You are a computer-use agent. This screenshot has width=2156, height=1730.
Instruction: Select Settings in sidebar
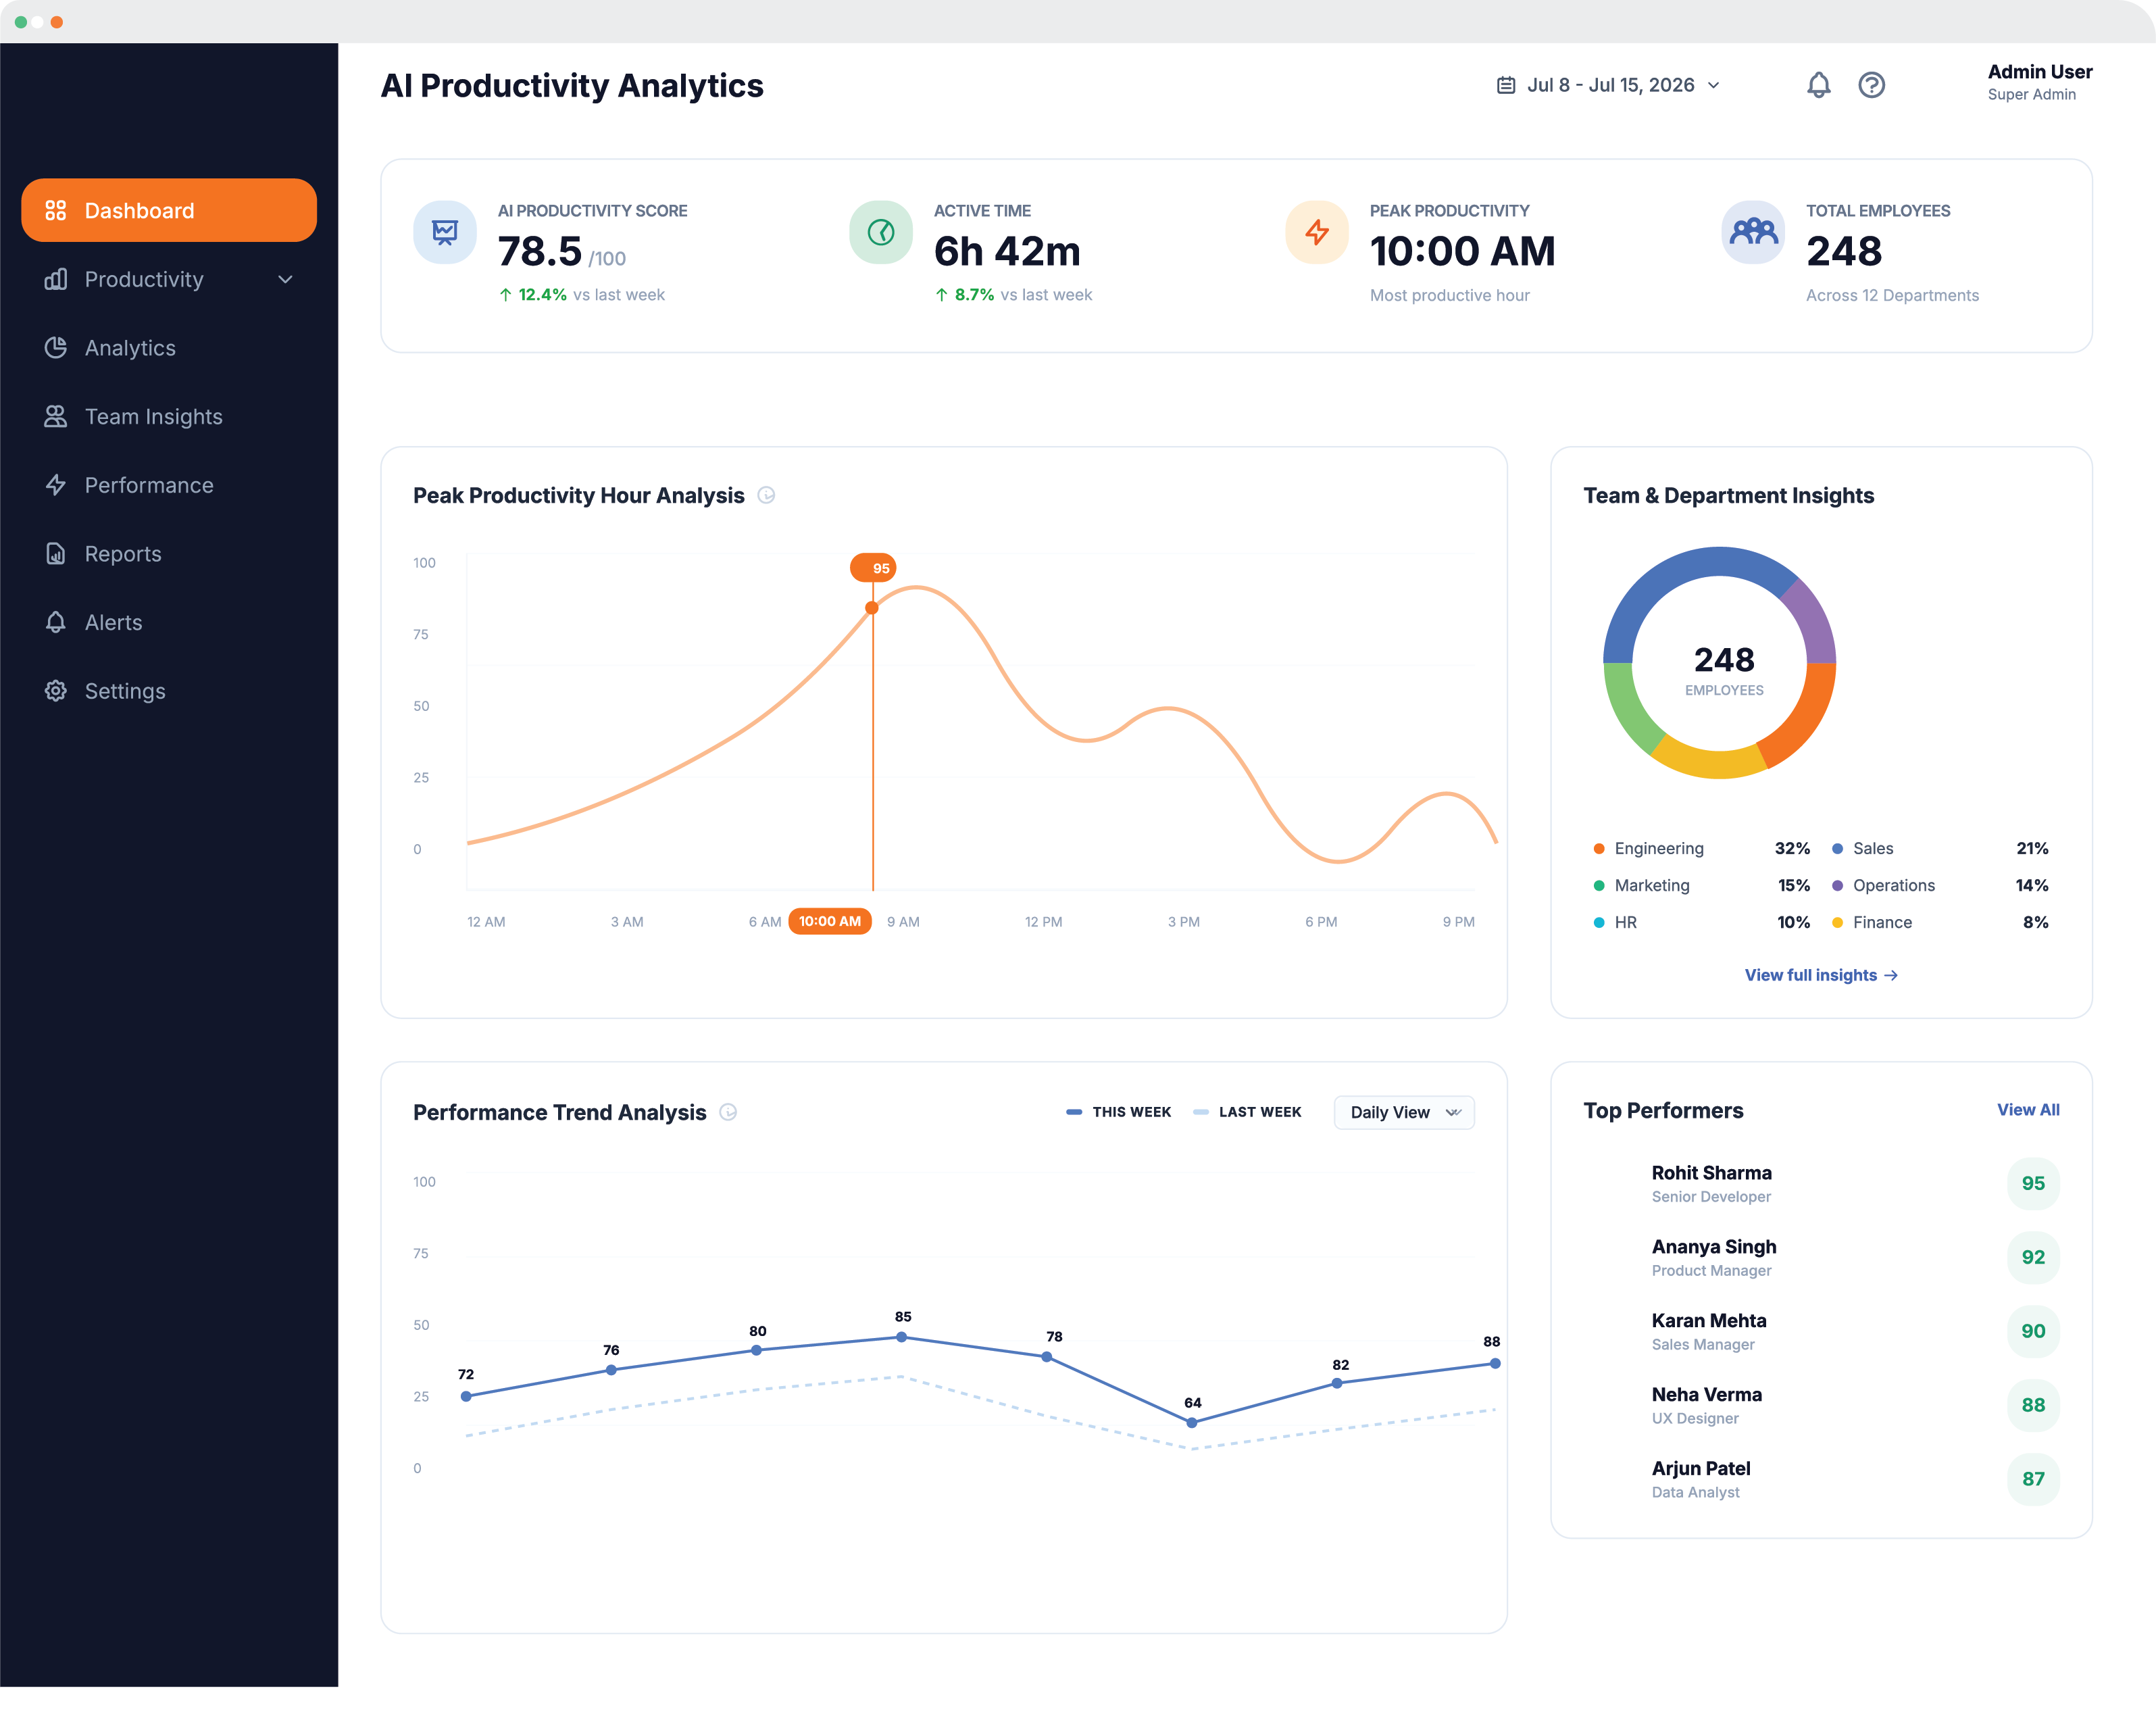pos(169,691)
